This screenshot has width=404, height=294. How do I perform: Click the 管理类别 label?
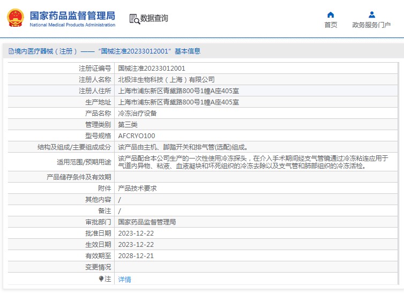(x=98, y=125)
